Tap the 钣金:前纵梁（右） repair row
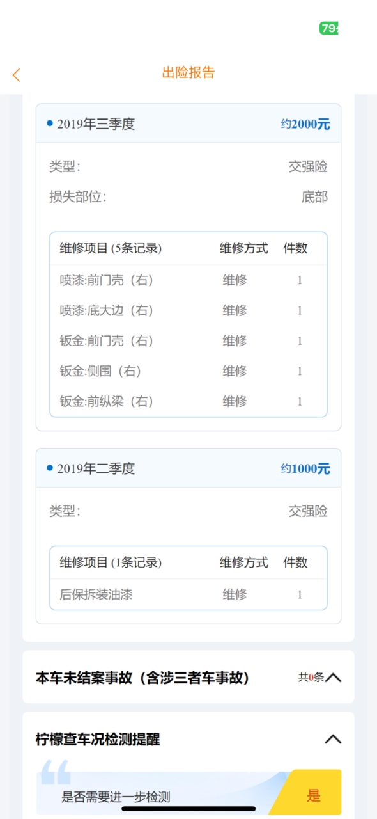This screenshot has width=377, height=819. pos(188,401)
